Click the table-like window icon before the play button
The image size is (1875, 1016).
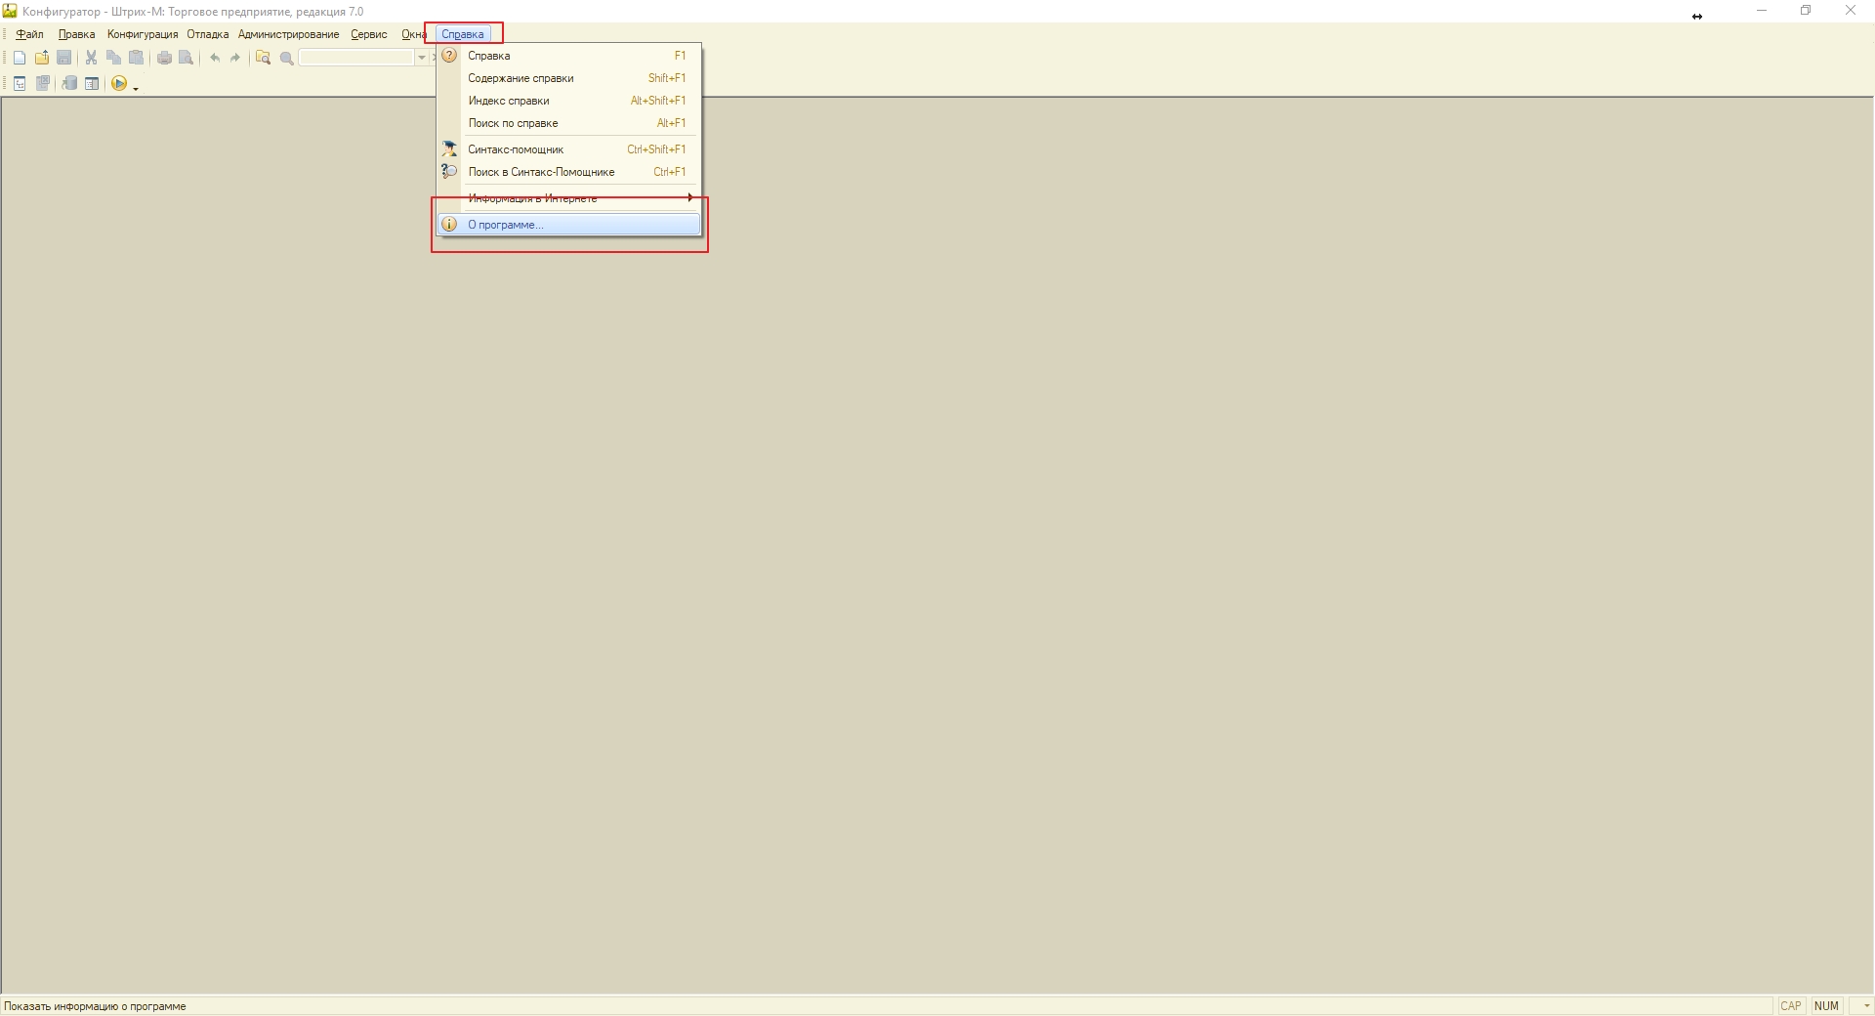(x=92, y=84)
